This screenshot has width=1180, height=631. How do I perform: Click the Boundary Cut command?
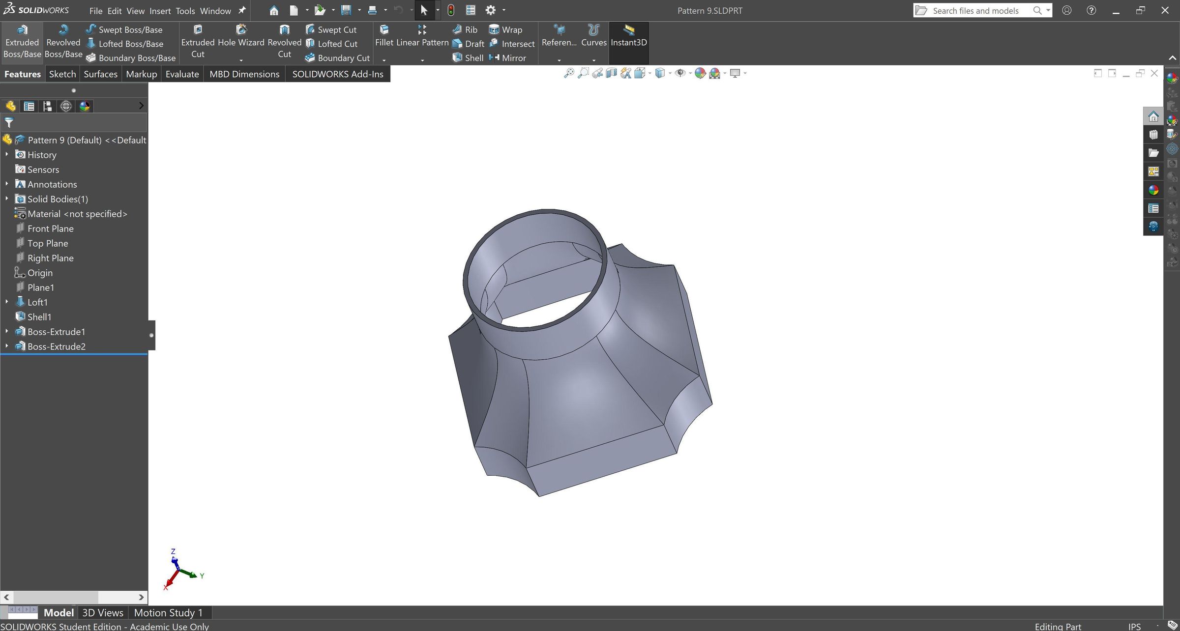(x=337, y=57)
